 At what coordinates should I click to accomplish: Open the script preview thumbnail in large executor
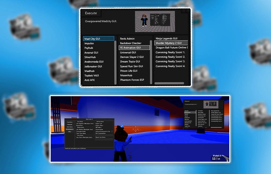(155, 22)
